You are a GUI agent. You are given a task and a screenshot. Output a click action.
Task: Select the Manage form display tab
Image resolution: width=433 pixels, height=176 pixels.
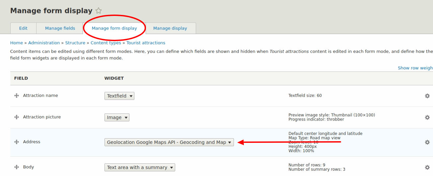114,28
